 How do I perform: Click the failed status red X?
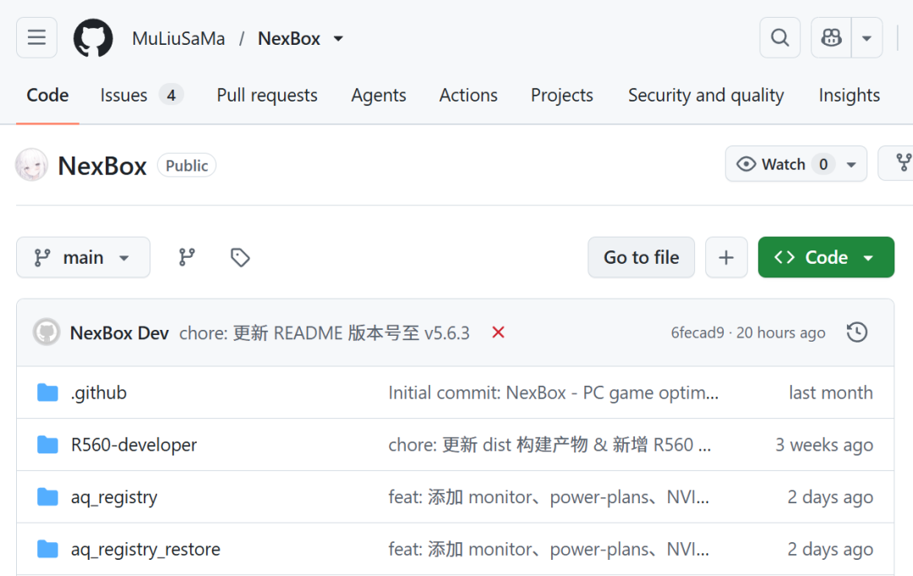click(498, 332)
